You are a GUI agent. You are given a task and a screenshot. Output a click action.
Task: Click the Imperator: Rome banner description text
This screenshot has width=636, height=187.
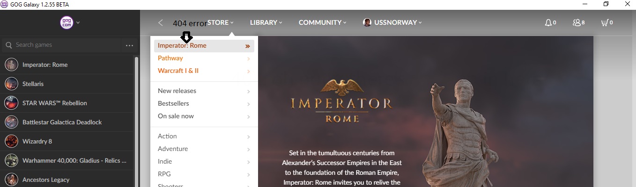click(x=342, y=167)
